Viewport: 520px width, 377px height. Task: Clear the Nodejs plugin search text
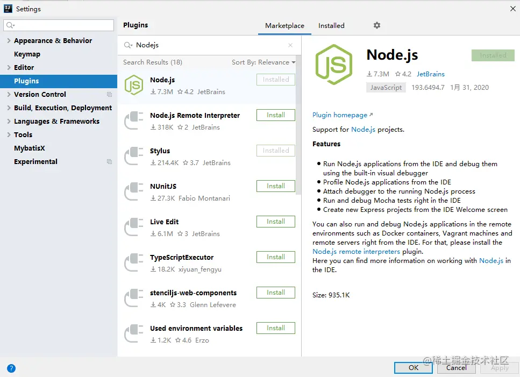pos(290,45)
